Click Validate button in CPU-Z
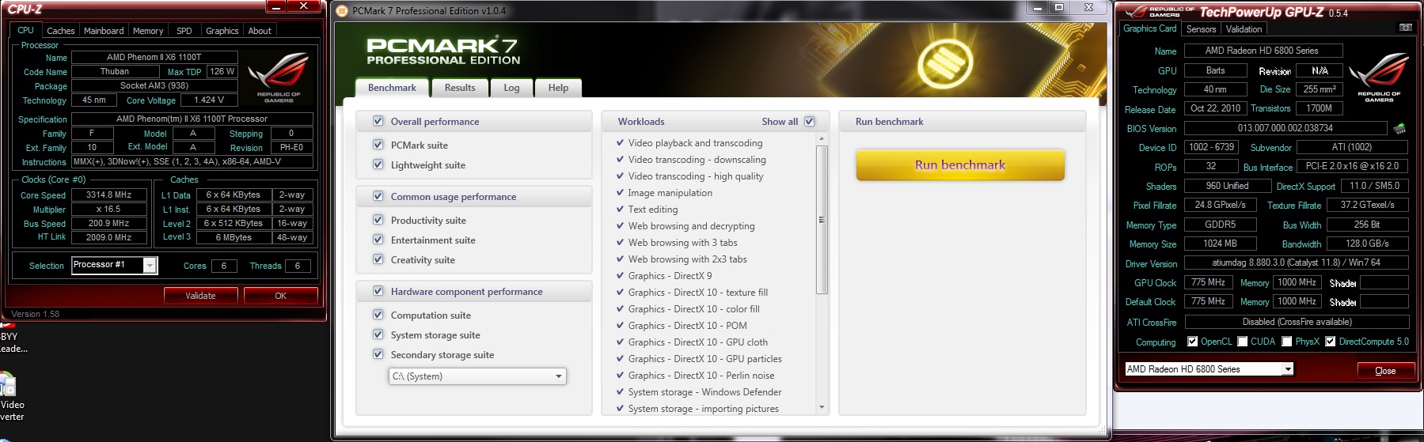 tap(200, 296)
